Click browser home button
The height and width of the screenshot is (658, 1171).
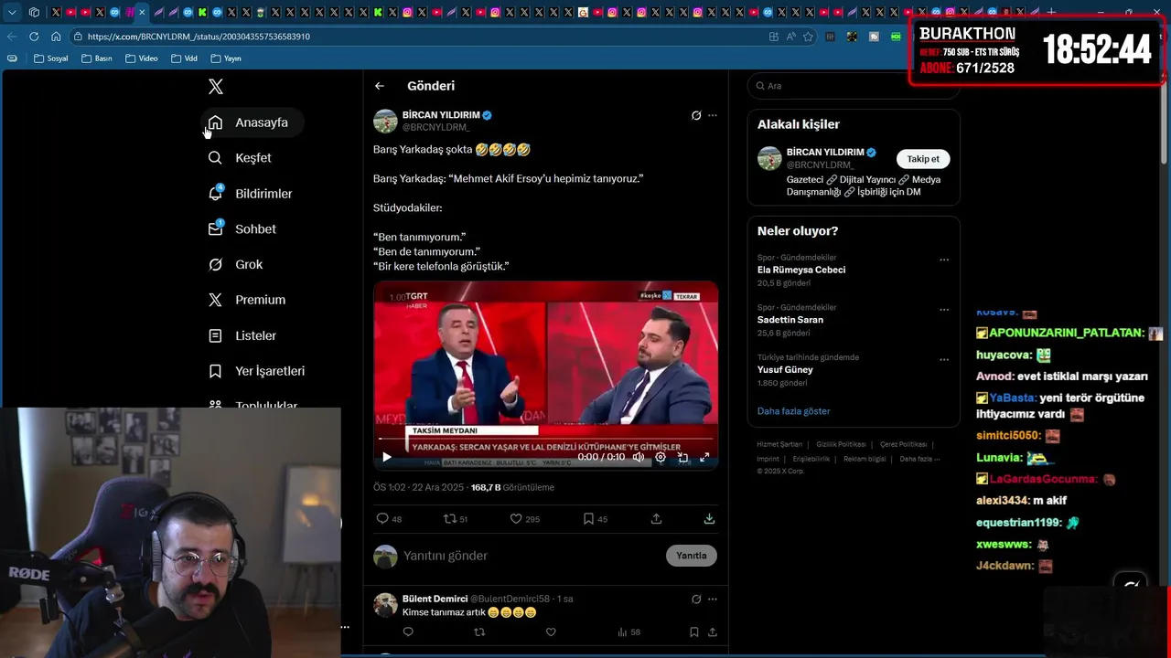click(56, 37)
